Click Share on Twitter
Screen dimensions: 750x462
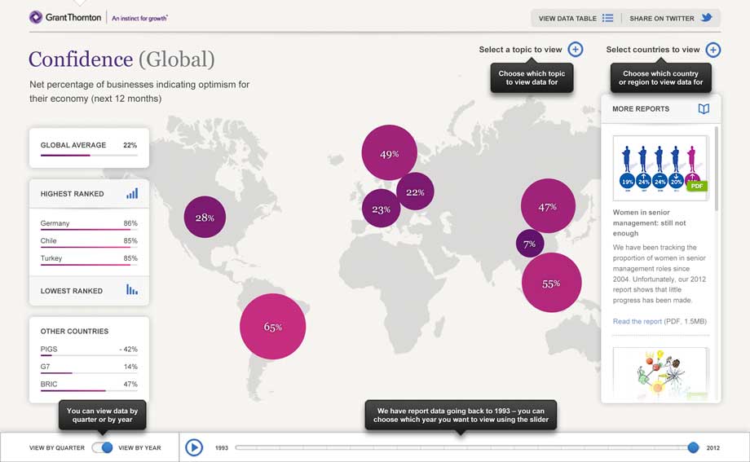[x=661, y=18]
